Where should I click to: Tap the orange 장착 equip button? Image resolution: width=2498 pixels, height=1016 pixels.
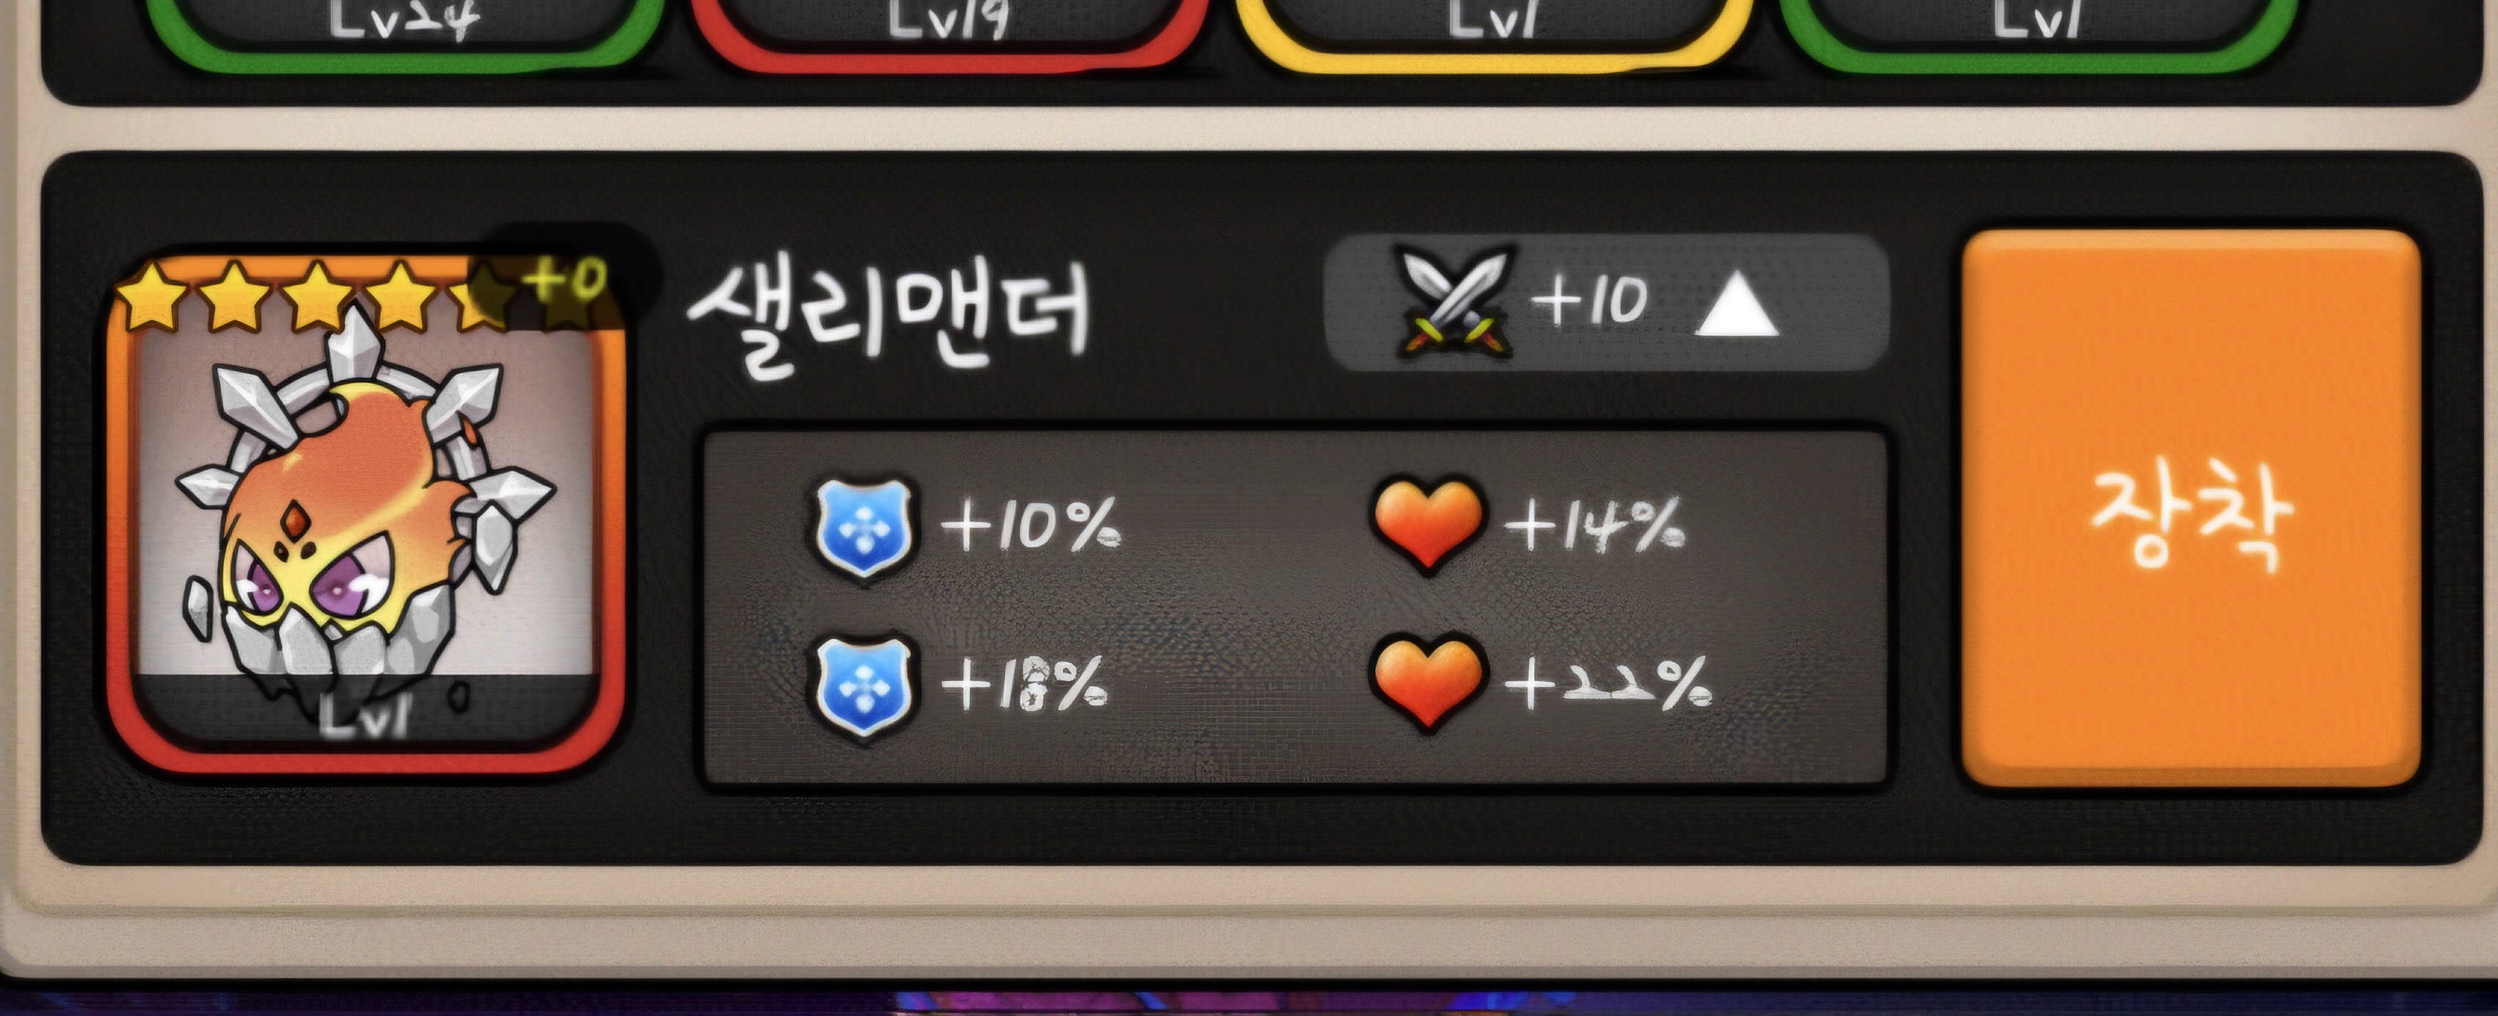2191,509
